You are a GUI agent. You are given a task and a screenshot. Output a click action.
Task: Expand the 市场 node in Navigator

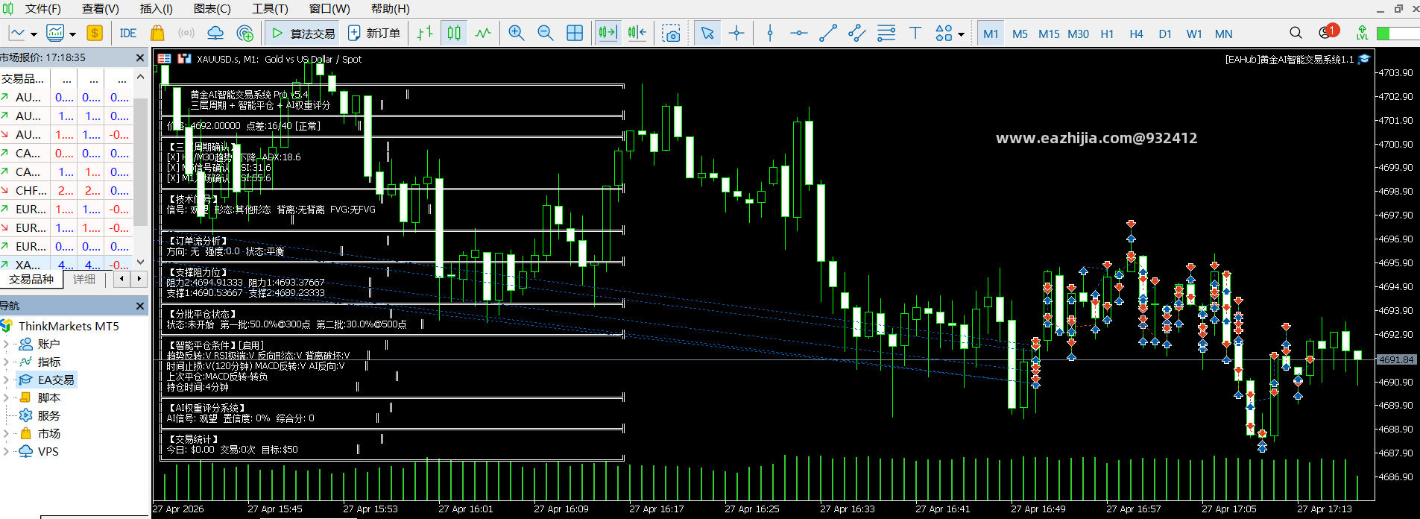coord(6,433)
